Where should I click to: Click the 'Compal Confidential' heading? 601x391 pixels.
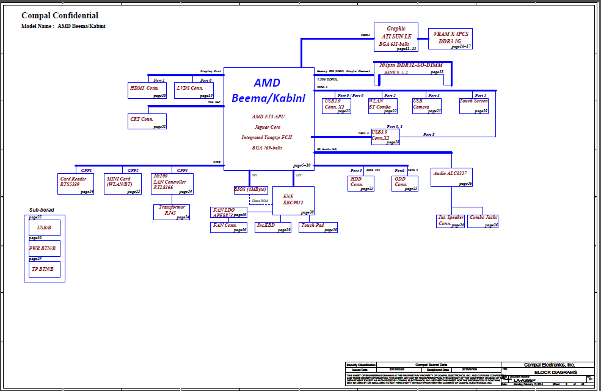click(x=60, y=16)
